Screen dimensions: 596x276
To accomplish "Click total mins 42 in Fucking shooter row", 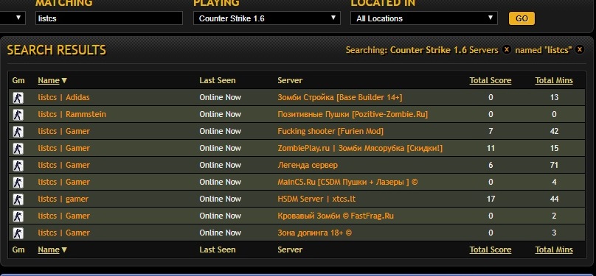I will [x=554, y=131].
